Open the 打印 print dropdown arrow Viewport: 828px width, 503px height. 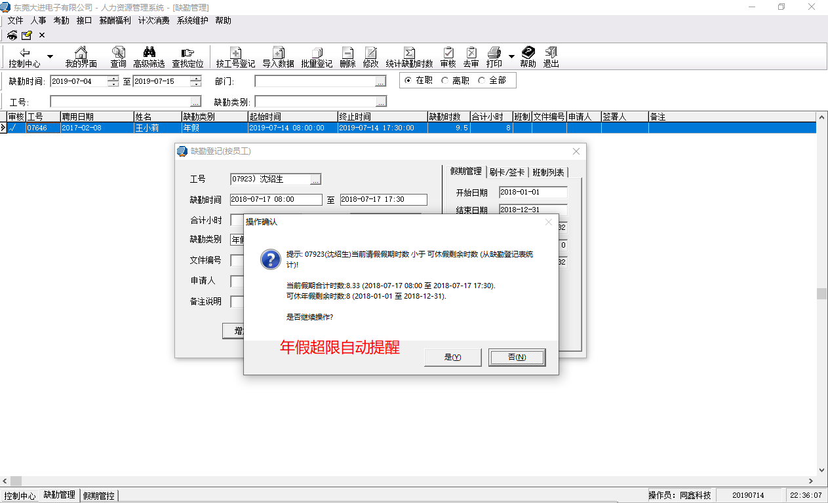coord(511,58)
